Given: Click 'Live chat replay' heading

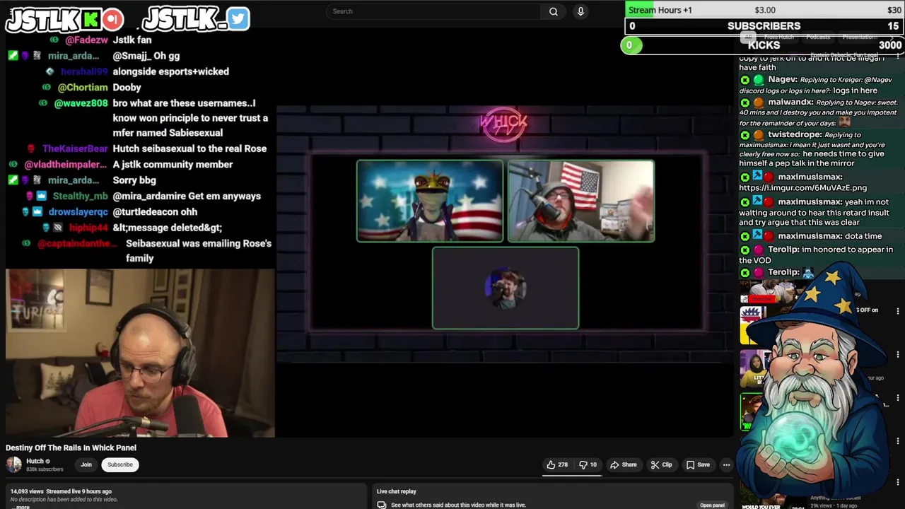Looking at the screenshot, I should (x=397, y=491).
